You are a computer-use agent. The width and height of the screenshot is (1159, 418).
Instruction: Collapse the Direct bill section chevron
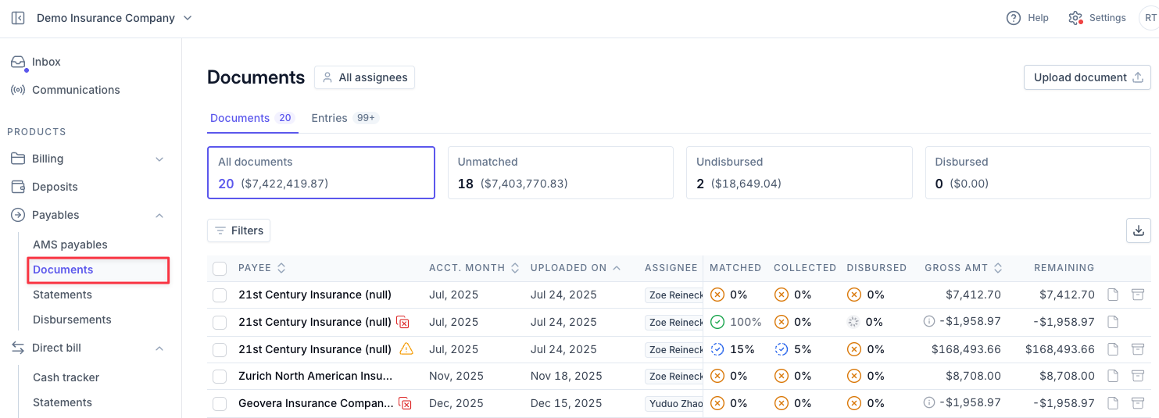(159, 348)
